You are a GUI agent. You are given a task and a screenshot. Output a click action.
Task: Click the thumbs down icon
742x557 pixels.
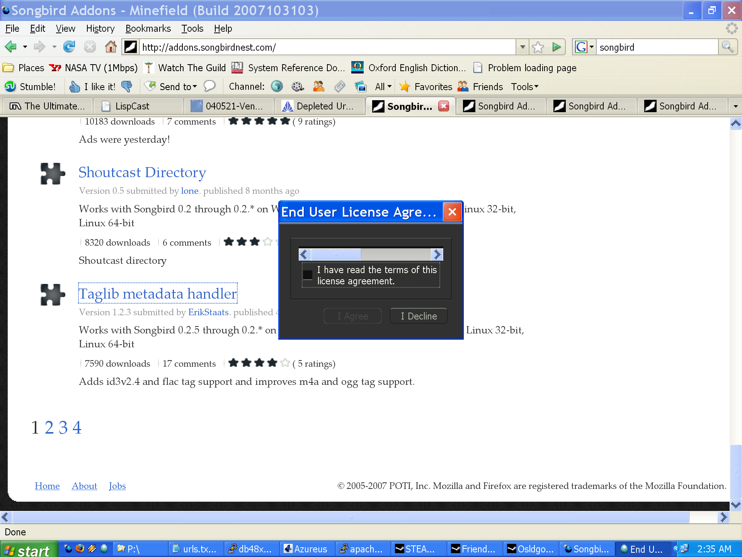(x=127, y=87)
